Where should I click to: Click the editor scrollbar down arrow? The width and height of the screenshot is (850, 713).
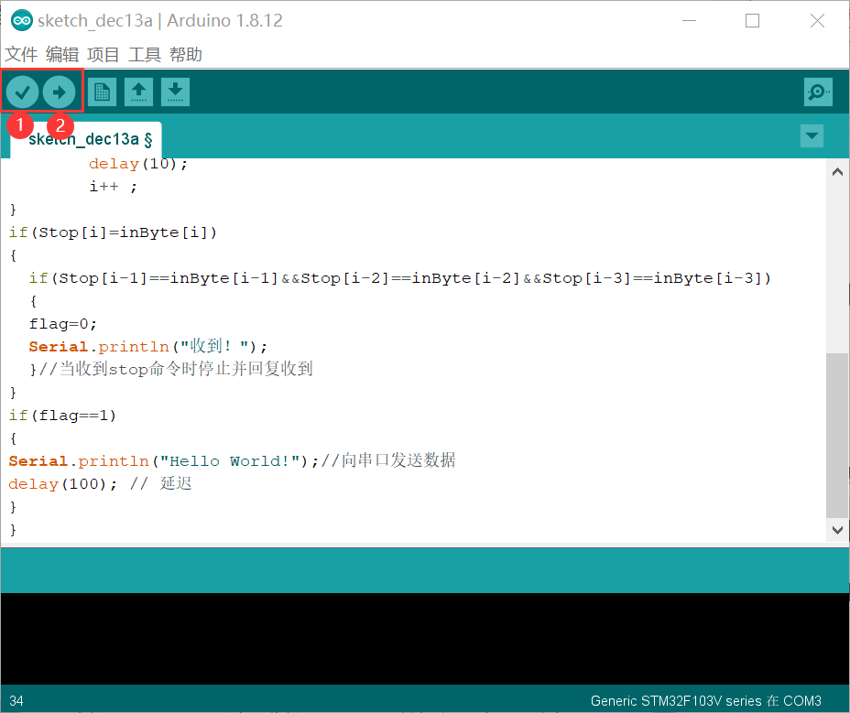click(837, 530)
